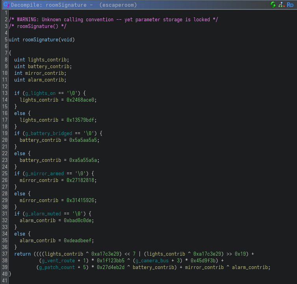Screen dimensions: 297x284
Task: Select shift amount 0x19 on line 37
Action: 240,254
